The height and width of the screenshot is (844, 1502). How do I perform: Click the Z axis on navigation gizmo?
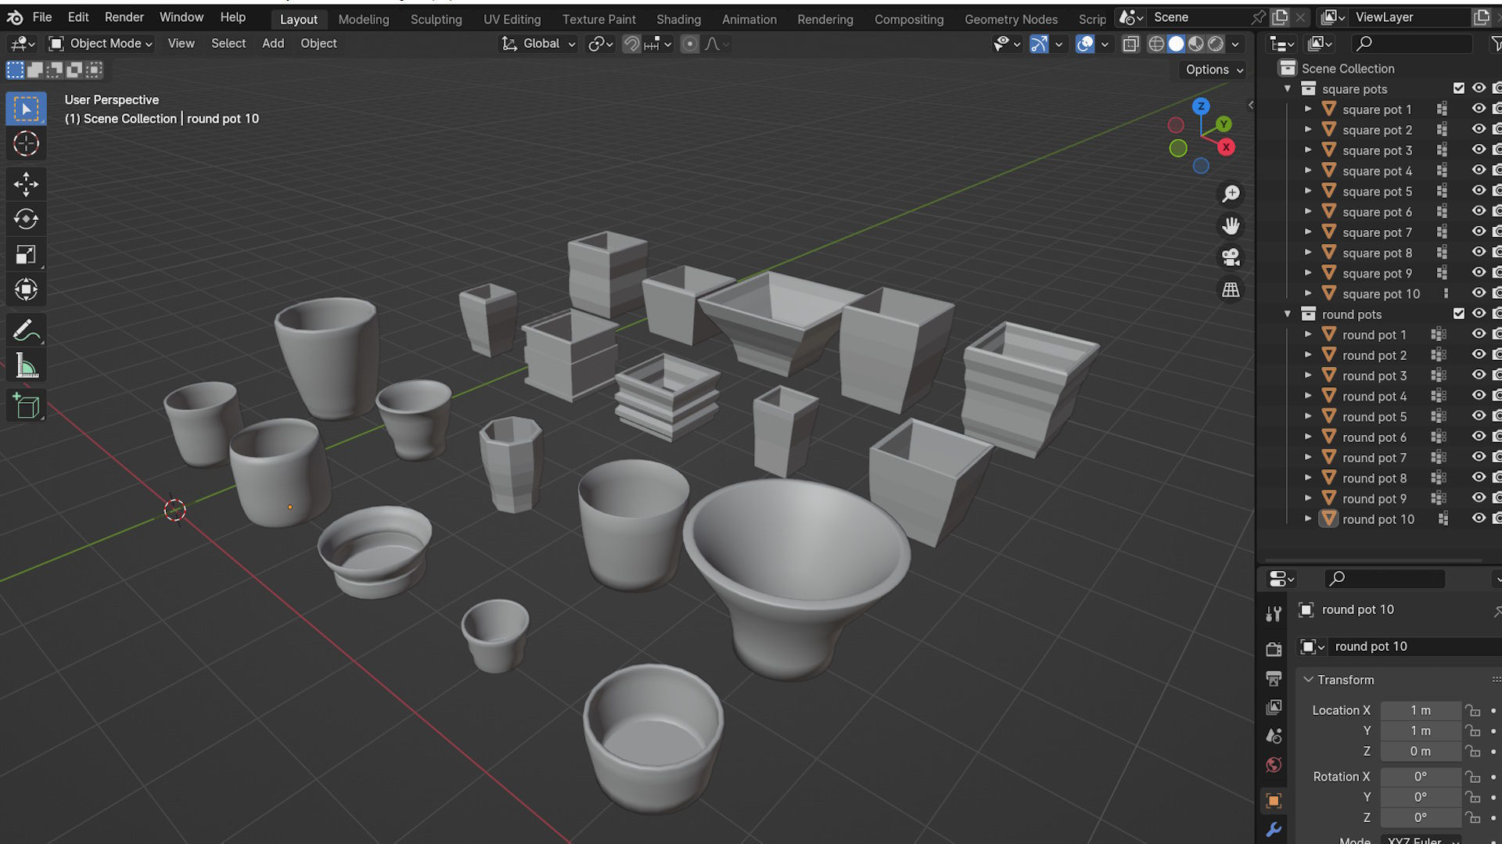[x=1201, y=106]
